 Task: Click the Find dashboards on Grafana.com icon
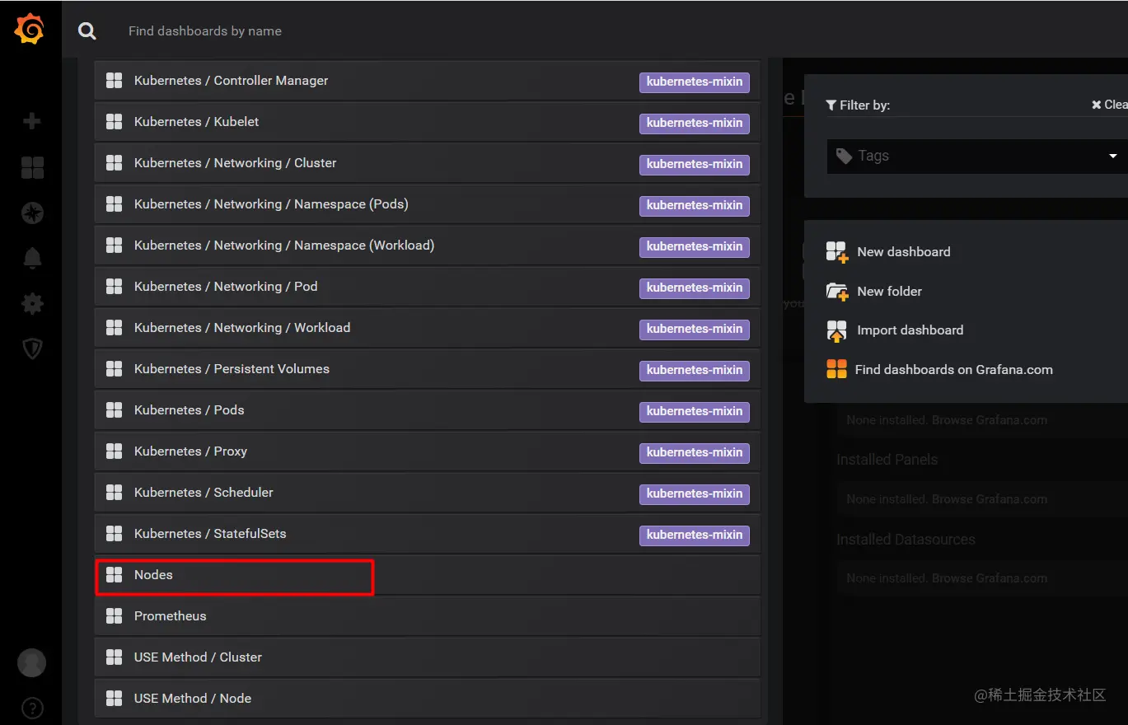(x=836, y=369)
